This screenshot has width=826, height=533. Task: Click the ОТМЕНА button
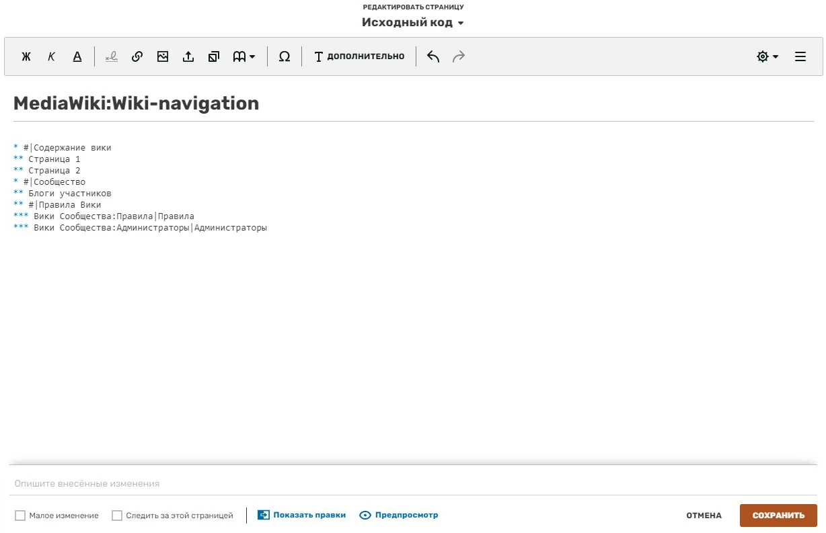704,516
